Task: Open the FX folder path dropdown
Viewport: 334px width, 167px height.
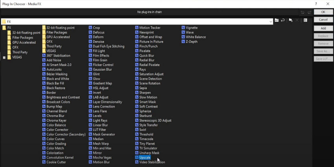Action: 271,21
